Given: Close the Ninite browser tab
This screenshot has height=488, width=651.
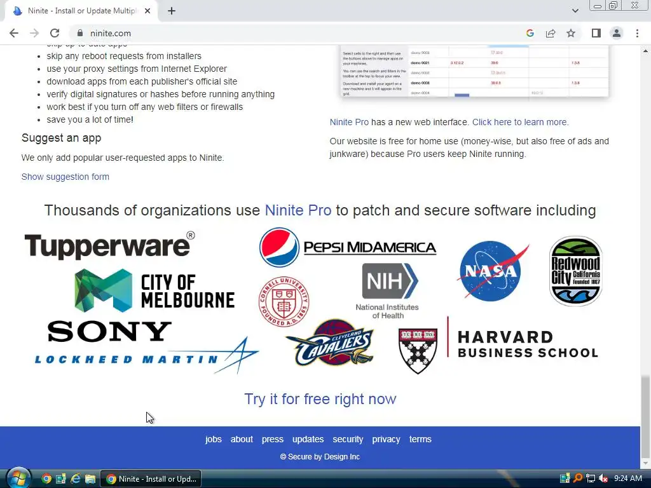Looking at the screenshot, I should click(147, 11).
